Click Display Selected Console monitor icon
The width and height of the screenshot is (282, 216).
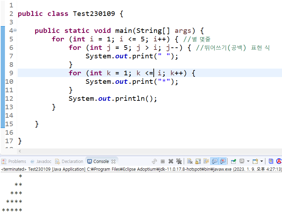[242, 161]
